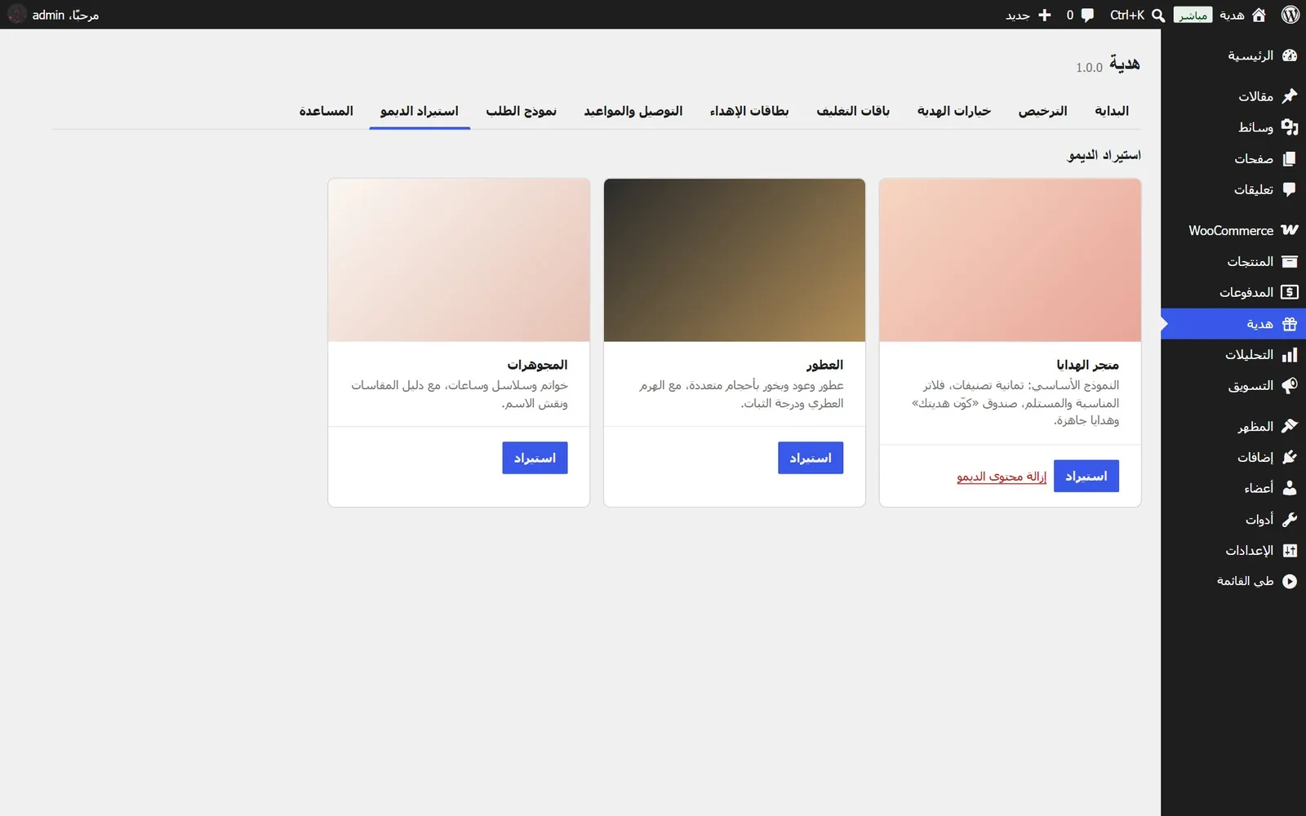Viewport: 1306px width, 816px height.
Task: Click the هدية gift icon in sidebar
Action: tap(1290, 324)
